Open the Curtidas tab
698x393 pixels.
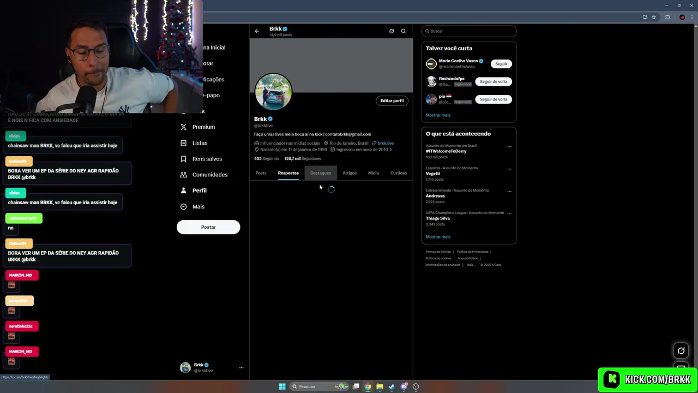click(x=399, y=173)
